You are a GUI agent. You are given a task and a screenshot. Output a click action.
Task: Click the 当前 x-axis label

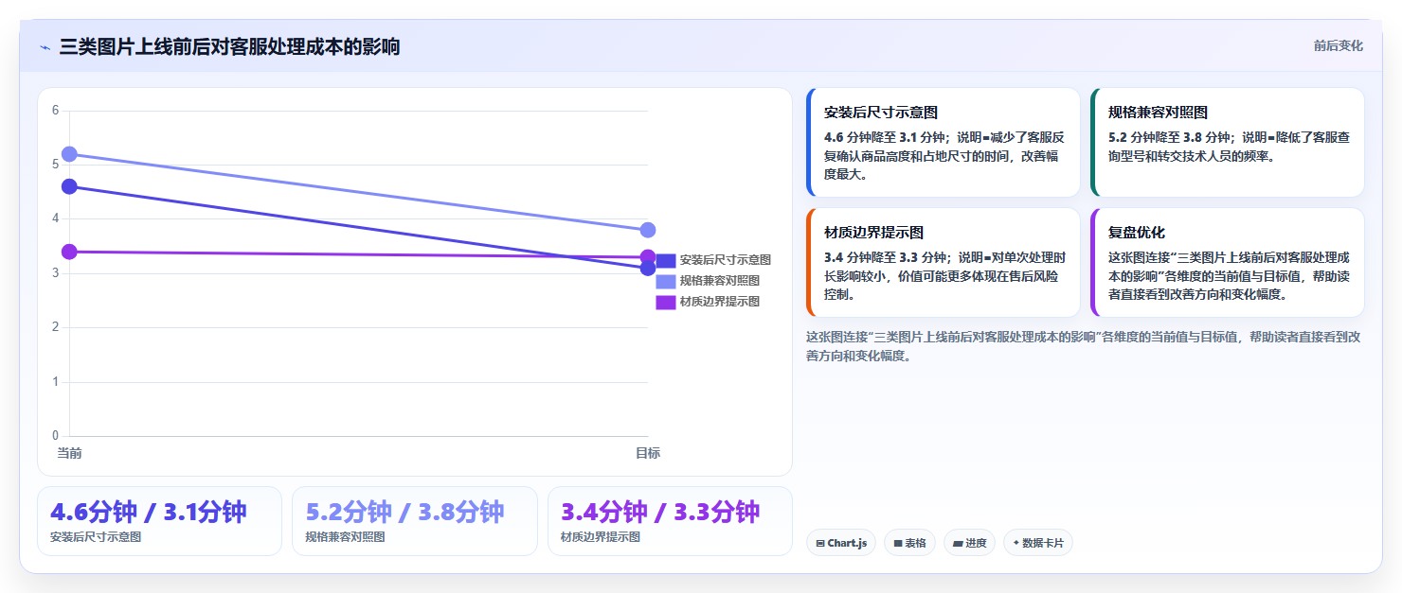[69, 453]
